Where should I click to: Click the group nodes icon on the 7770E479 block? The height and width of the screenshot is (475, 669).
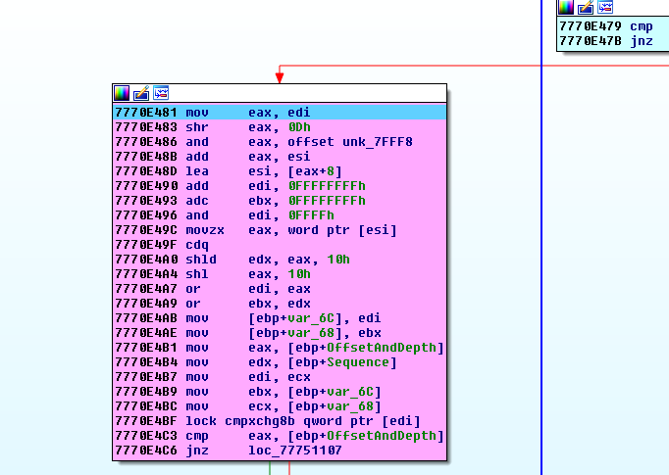tap(605, 7)
